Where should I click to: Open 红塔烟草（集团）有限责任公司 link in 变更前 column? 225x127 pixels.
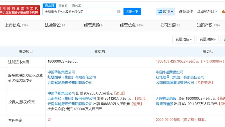72,77
